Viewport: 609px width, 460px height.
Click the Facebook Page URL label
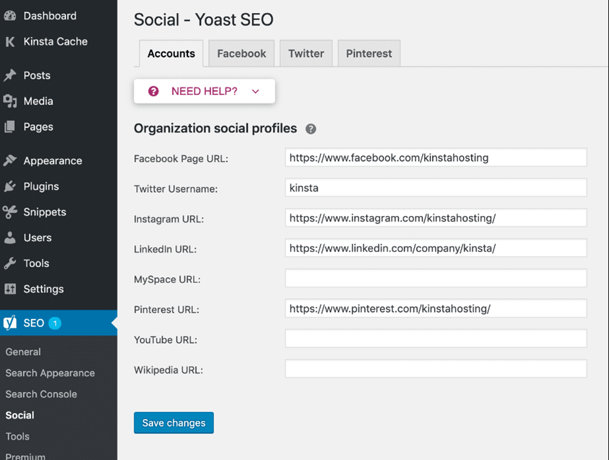[181, 159]
